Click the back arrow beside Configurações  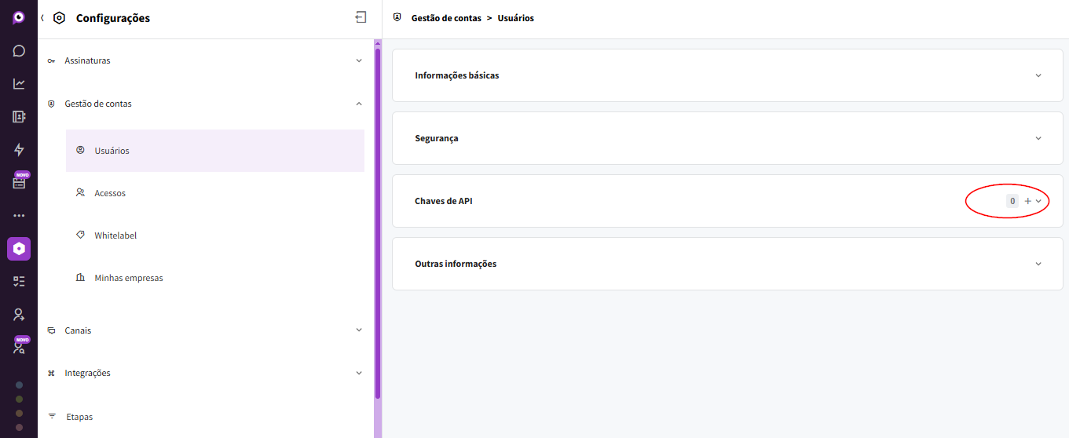pyautogui.click(x=42, y=17)
